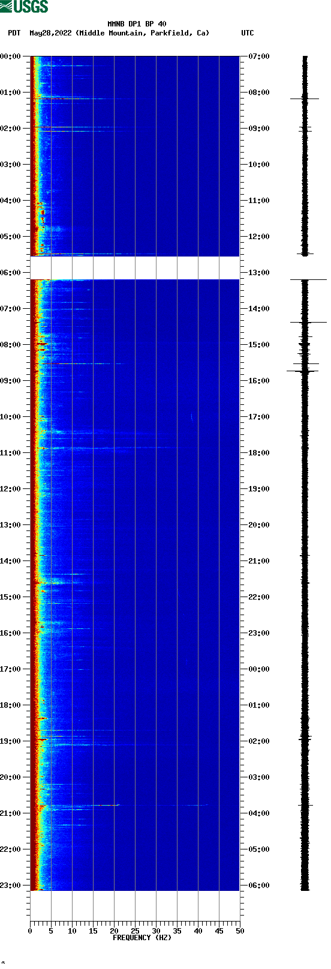
Task: Click the PDT time label 06:00
Action: [x=10, y=273]
